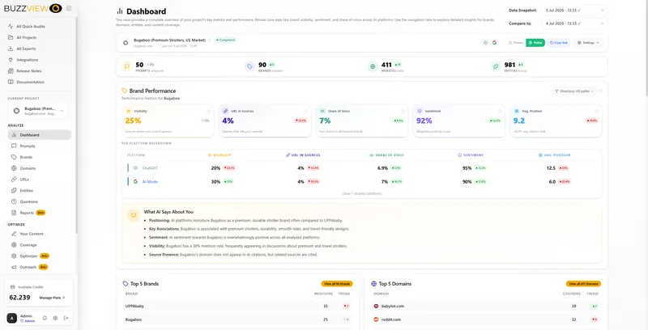Click the ChatGPT platform icon in project header

click(485, 43)
